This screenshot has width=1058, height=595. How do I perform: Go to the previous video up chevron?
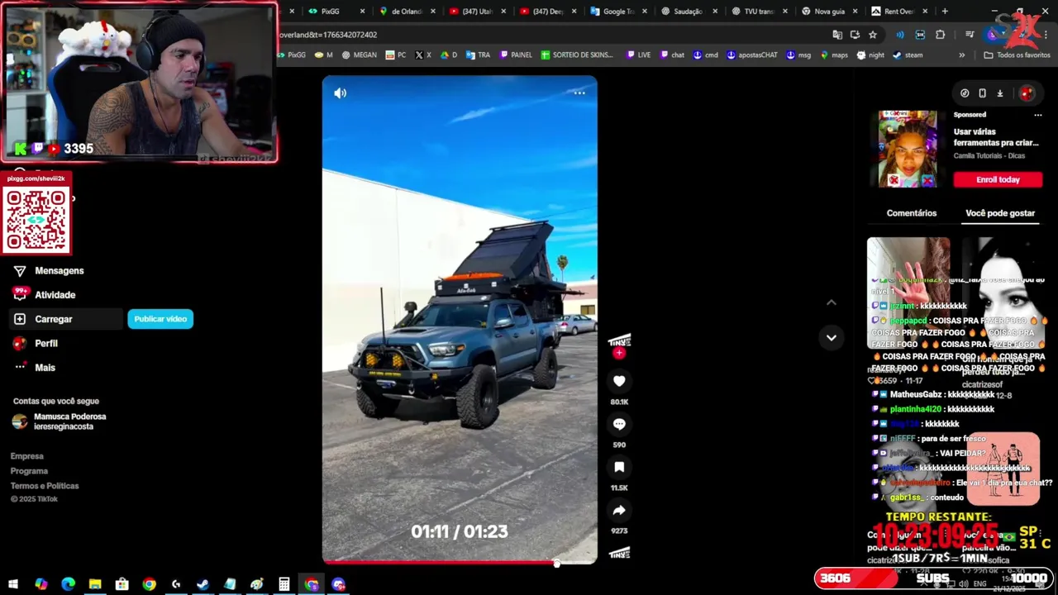point(832,302)
